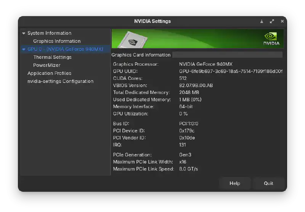Image resolution: width=305 pixels, height=212 pixels.
Task: Click the VBIOS Version: label
Action: [x=130, y=85]
